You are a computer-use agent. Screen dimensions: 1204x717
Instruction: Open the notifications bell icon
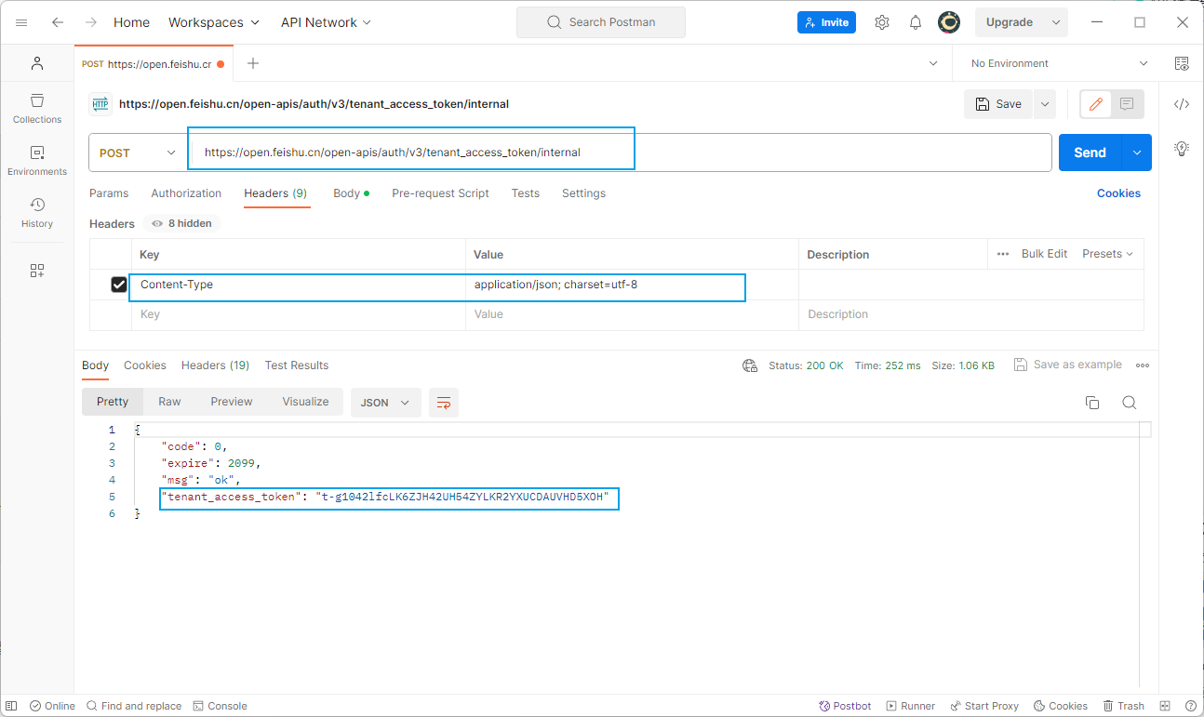(916, 22)
